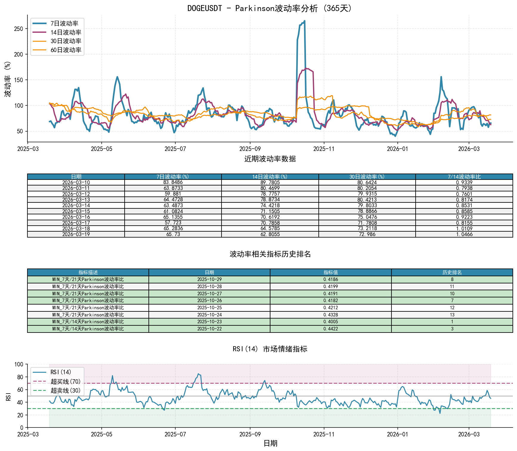
Task: Select the 1.0466 ratio value cell
Action: pos(464,234)
